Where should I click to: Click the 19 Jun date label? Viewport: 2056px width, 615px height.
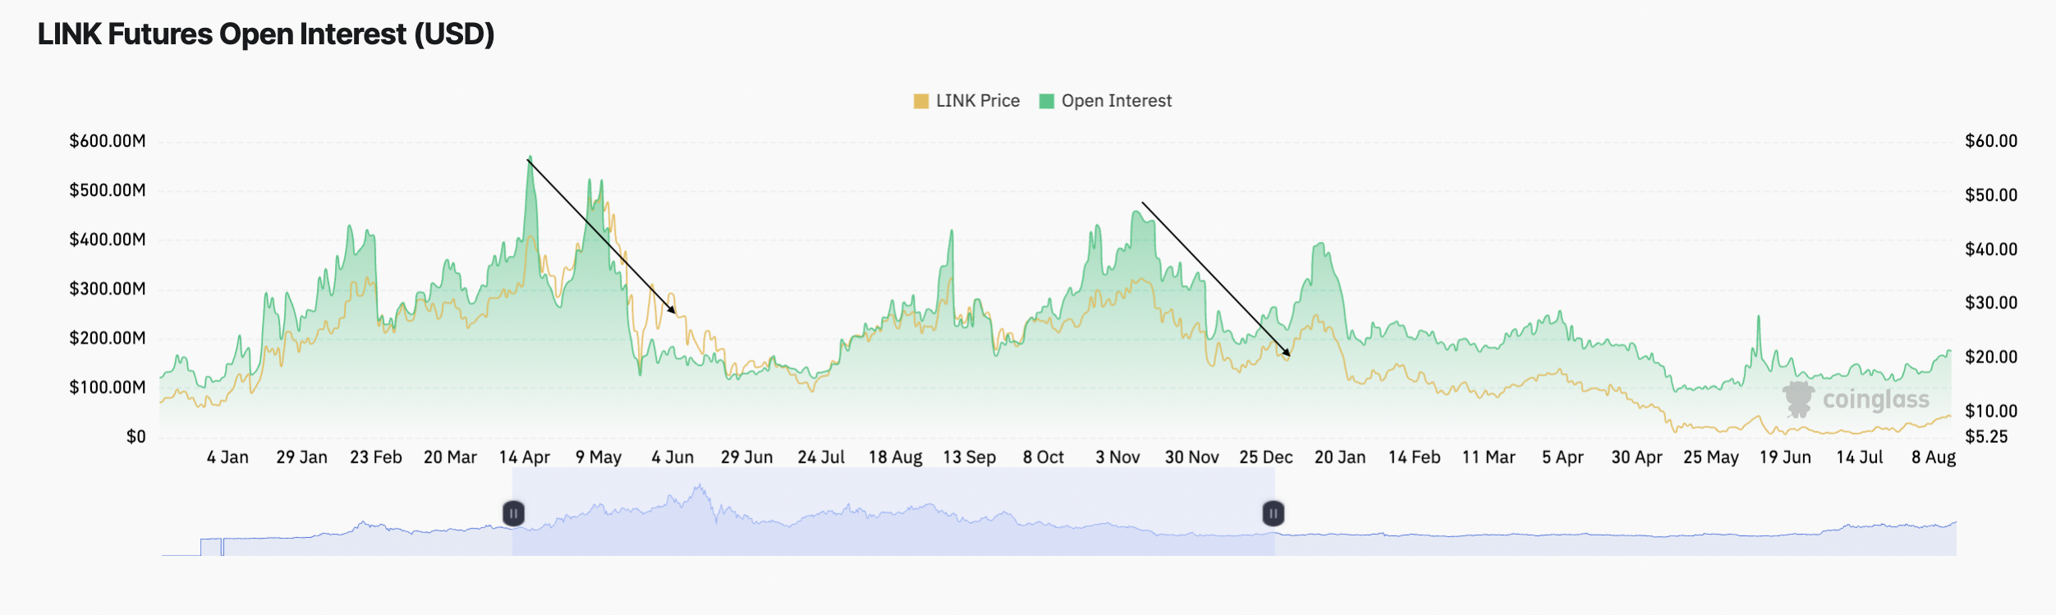click(x=1785, y=458)
